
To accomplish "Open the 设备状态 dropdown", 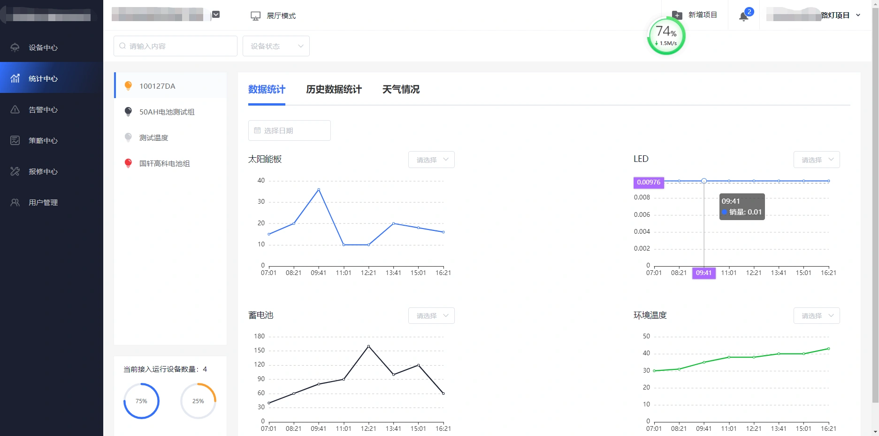I will (x=276, y=46).
